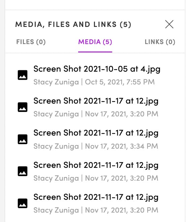Open the Links (0) tab
Image resolution: width=188 pixels, height=222 pixels.
tap(160, 42)
